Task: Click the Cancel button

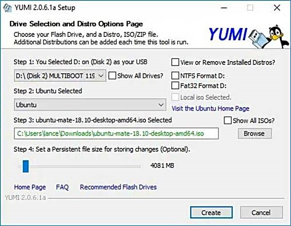Action: [261, 212]
